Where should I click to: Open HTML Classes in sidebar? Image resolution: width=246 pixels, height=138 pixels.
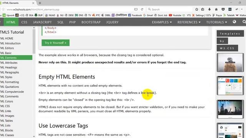pyautogui.click(x=7, y=135)
